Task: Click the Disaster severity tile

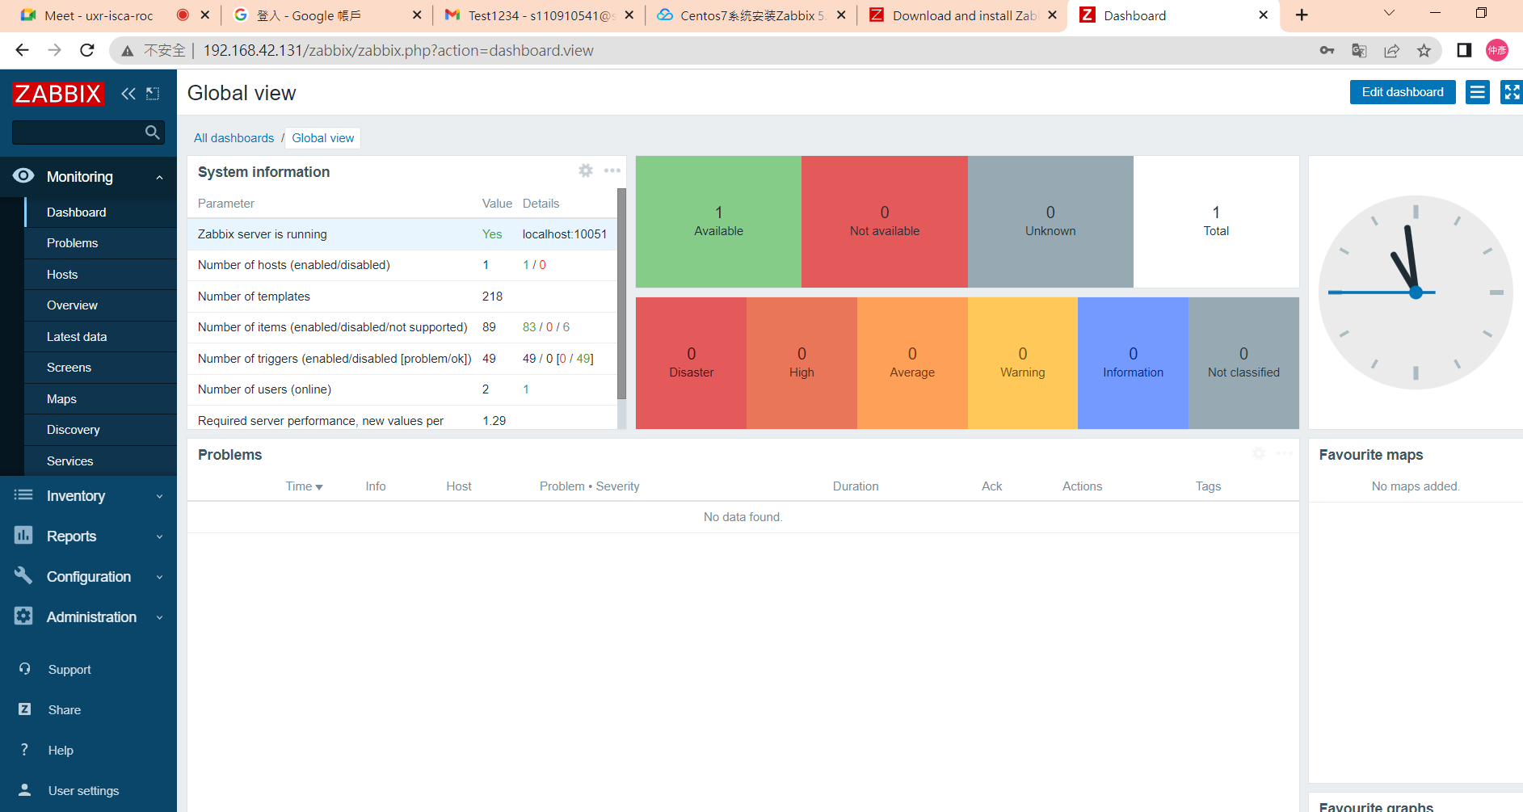Action: [691, 363]
